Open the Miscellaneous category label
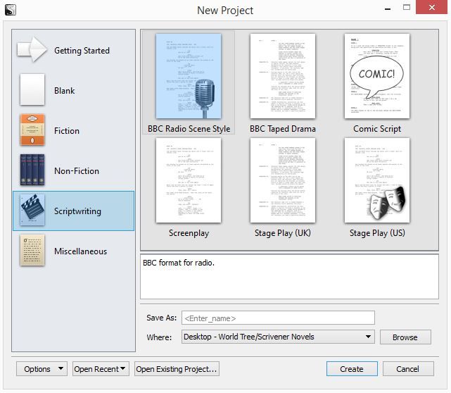451x393 pixels. click(x=80, y=251)
